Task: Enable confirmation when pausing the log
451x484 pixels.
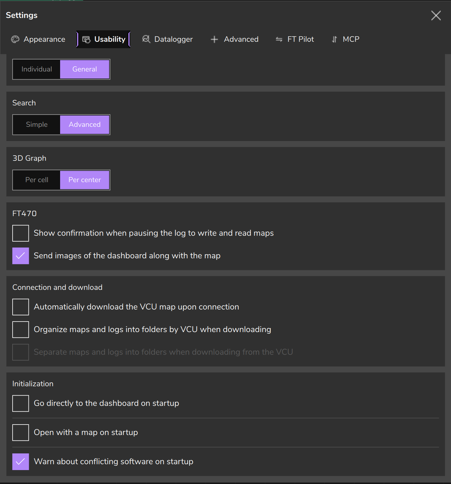Action: pyautogui.click(x=21, y=233)
